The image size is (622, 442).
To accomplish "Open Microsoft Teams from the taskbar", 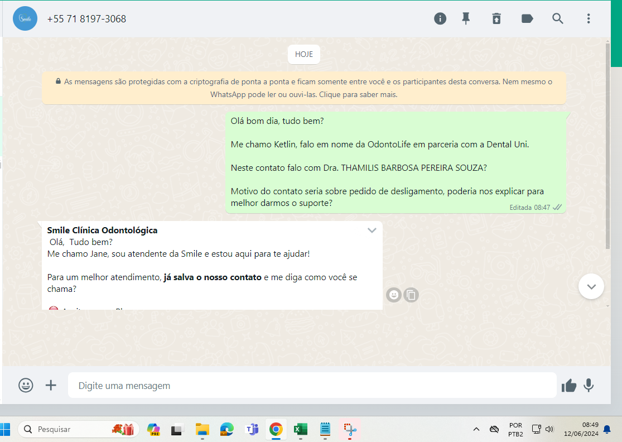I will (x=252, y=429).
